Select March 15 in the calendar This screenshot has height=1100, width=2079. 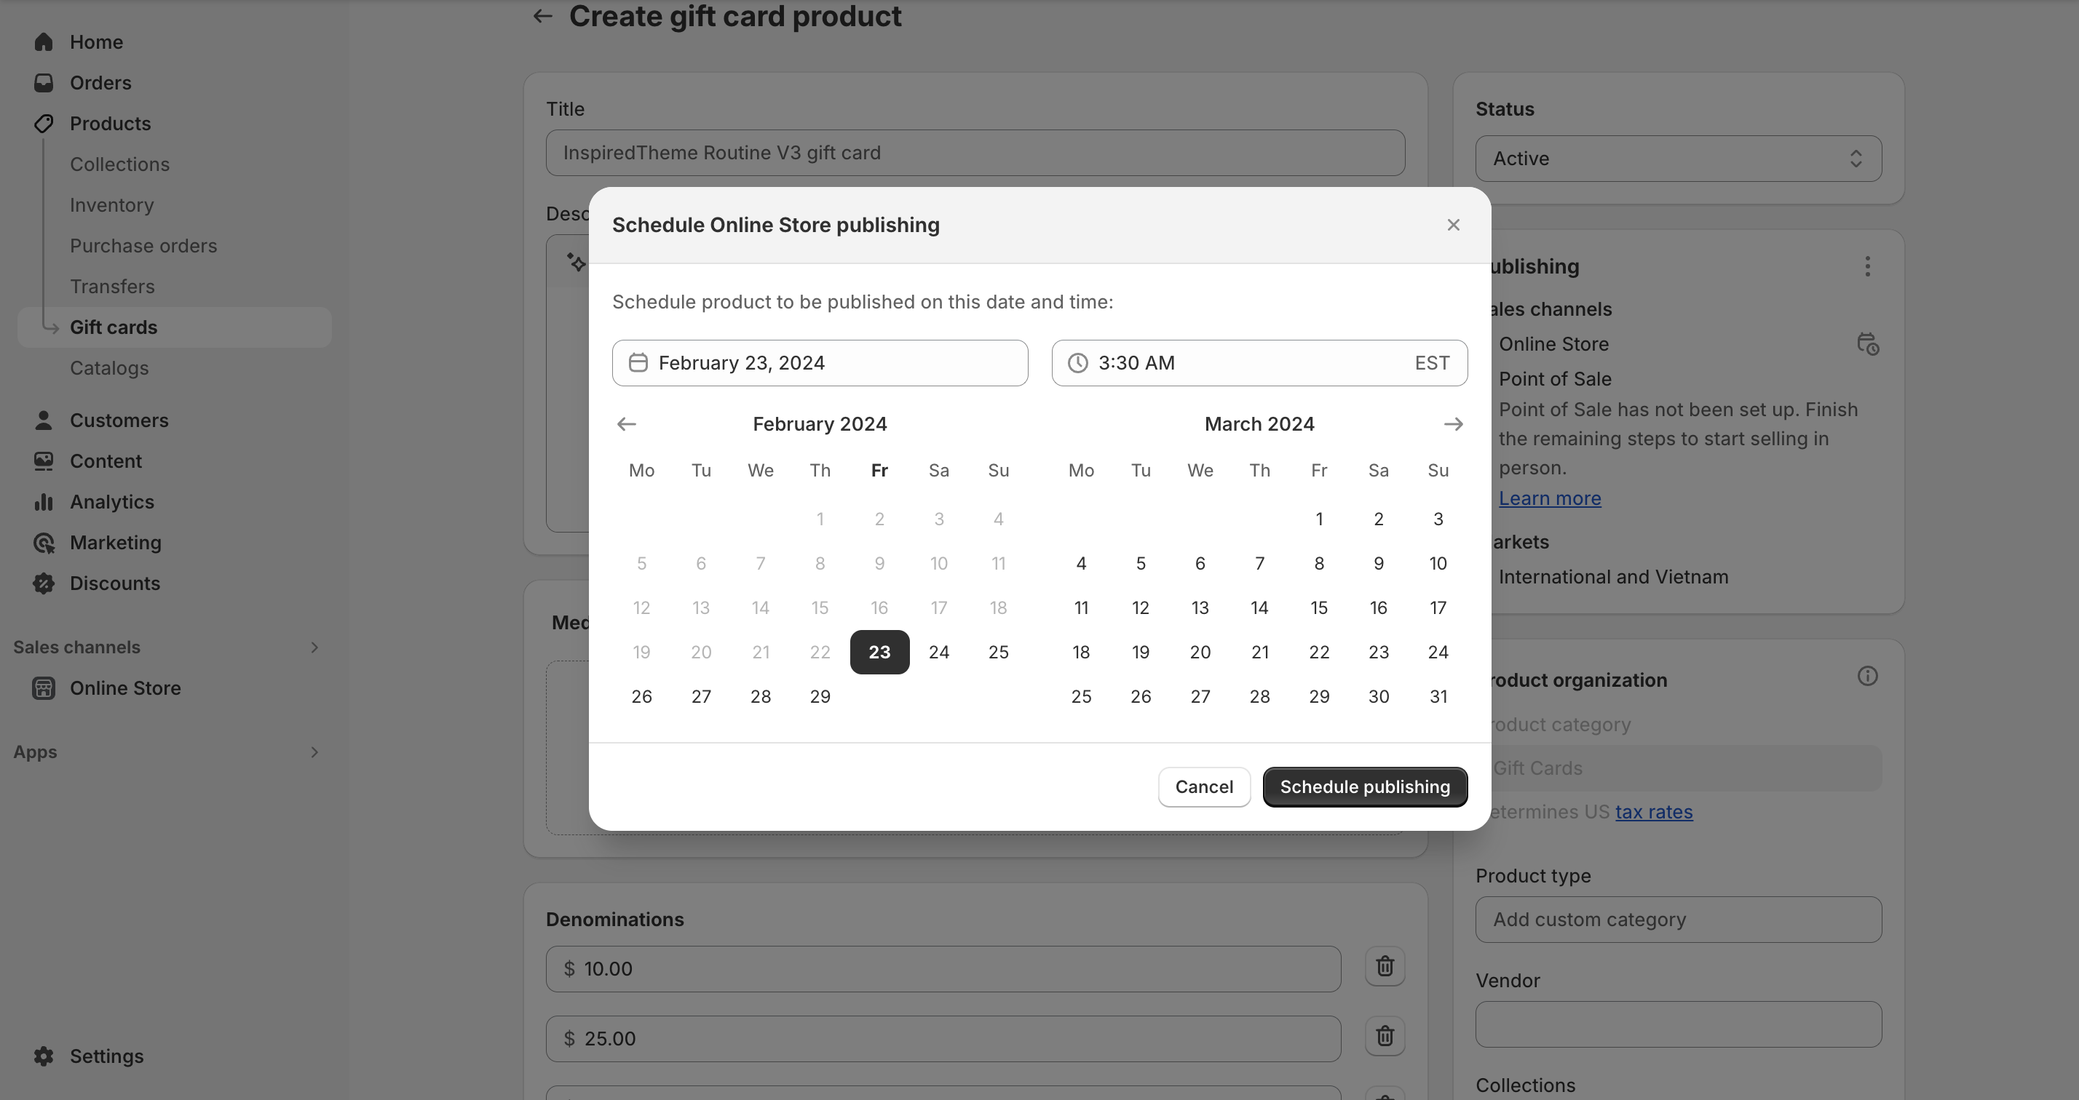click(1319, 608)
